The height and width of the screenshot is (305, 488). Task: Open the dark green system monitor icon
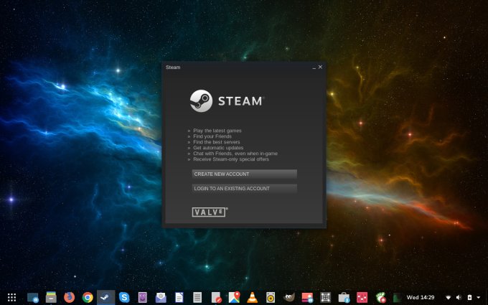tap(398, 297)
